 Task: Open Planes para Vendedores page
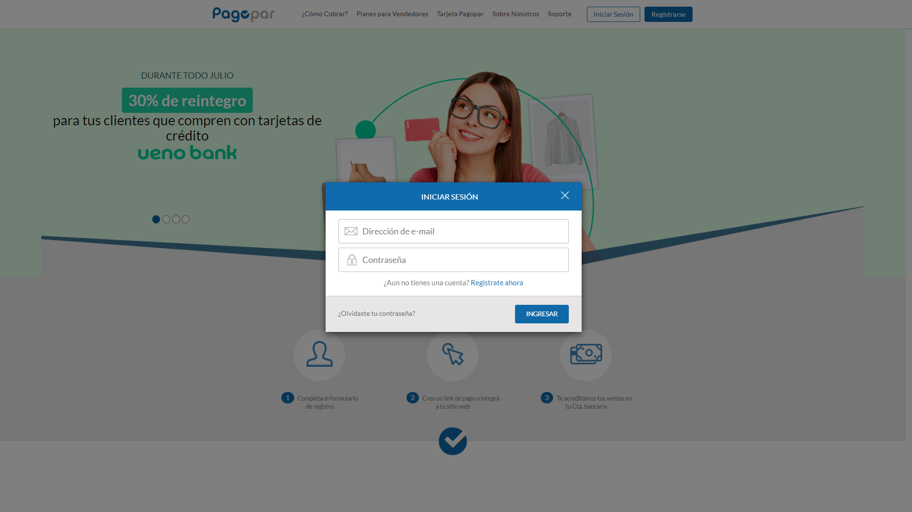pos(392,14)
